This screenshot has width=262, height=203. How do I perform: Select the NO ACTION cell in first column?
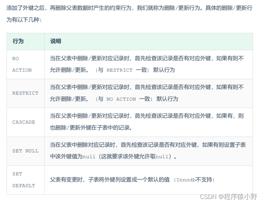point(22,64)
